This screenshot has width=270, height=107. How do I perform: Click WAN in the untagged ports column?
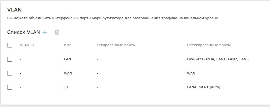[x=191, y=73]
